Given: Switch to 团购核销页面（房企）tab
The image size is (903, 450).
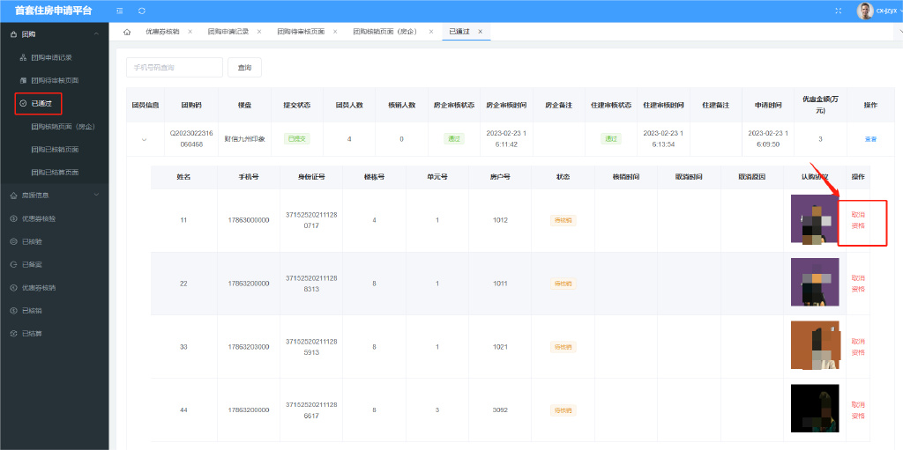Looking at the screenshot, I should (388, 32).
